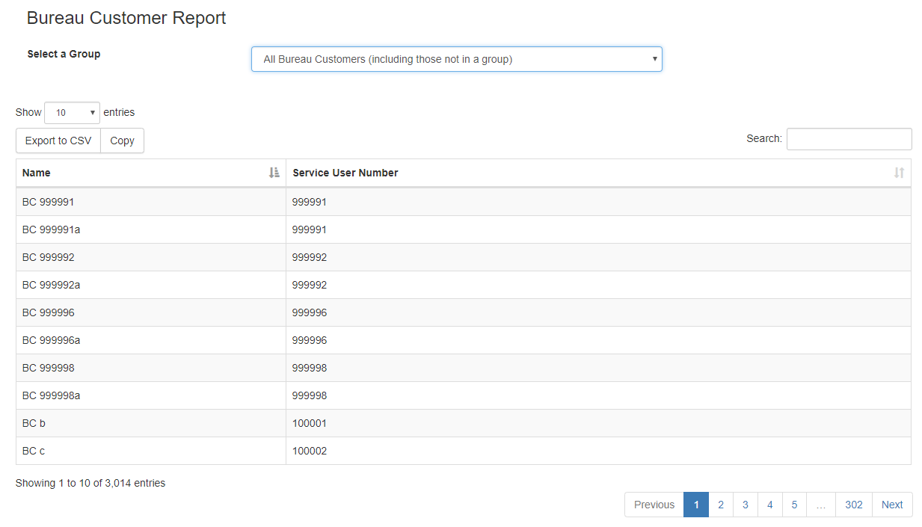The image size is (922, 527).
Task: Go to page 2 of results
Action: click(x=721, y=505)
